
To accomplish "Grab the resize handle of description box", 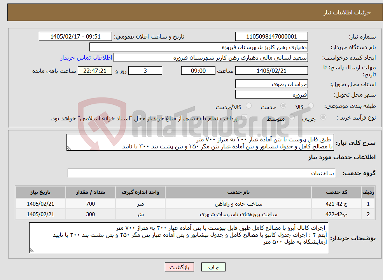I will 69,148.
